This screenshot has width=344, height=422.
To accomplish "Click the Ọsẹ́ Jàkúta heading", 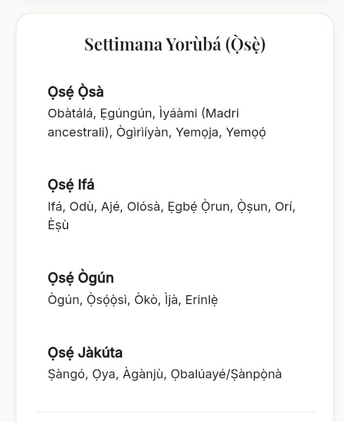I will coord(85,353).
